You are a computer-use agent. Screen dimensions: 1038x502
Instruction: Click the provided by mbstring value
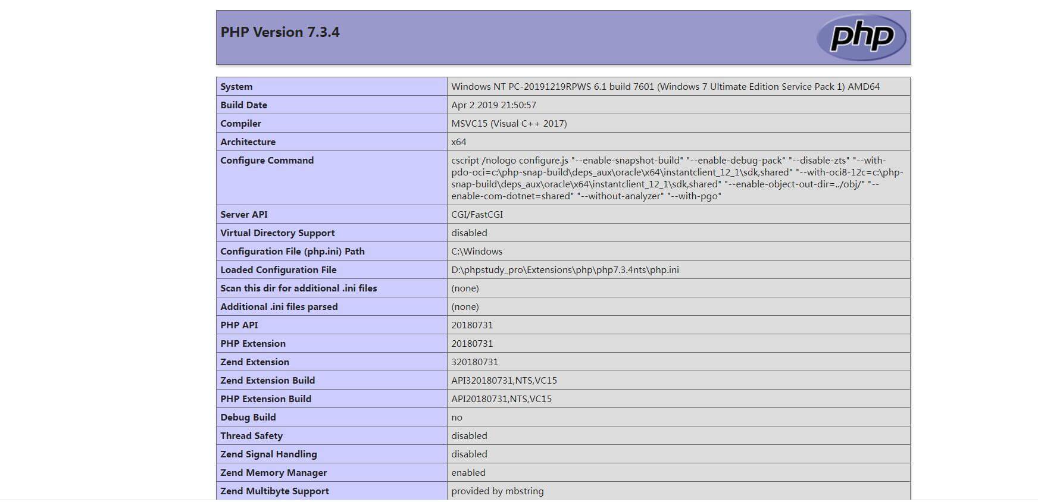[497, 491]
